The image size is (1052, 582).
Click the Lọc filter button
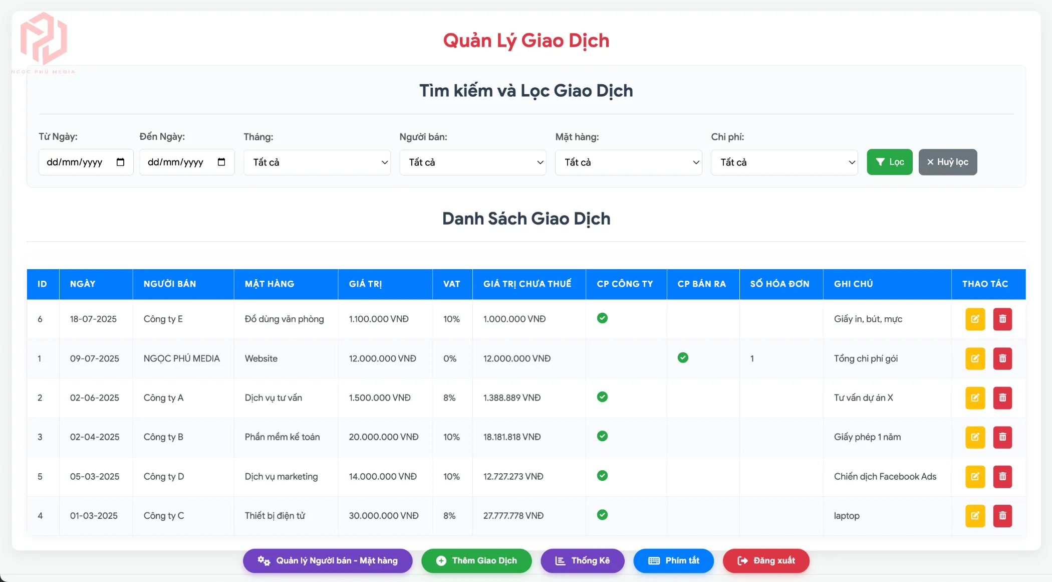pyautogui.click(x=889, y=162)
